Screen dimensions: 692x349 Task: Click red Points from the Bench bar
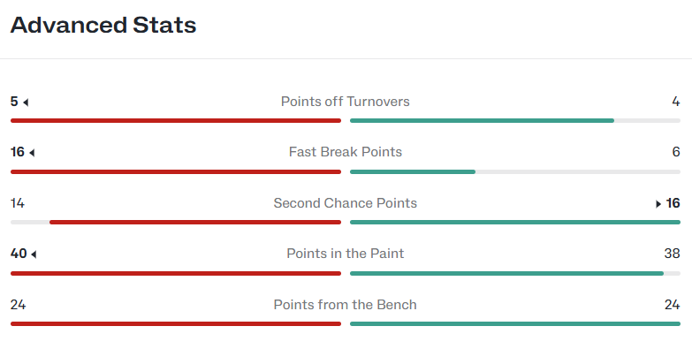(176, 323)
